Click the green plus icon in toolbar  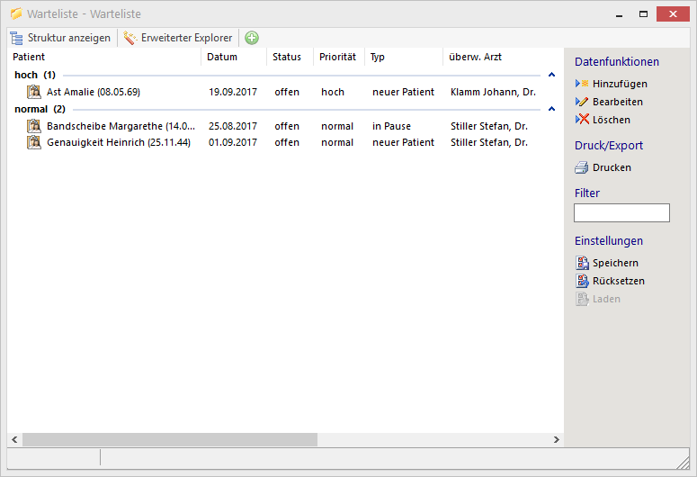pos(252,38)
